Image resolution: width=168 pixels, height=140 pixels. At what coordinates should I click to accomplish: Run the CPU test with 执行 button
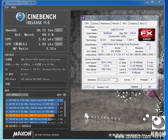(59, 39)
